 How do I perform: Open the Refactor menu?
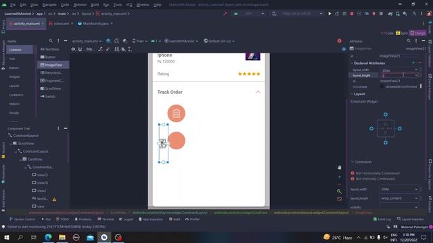pyautogui.click(x=80, y=5)
